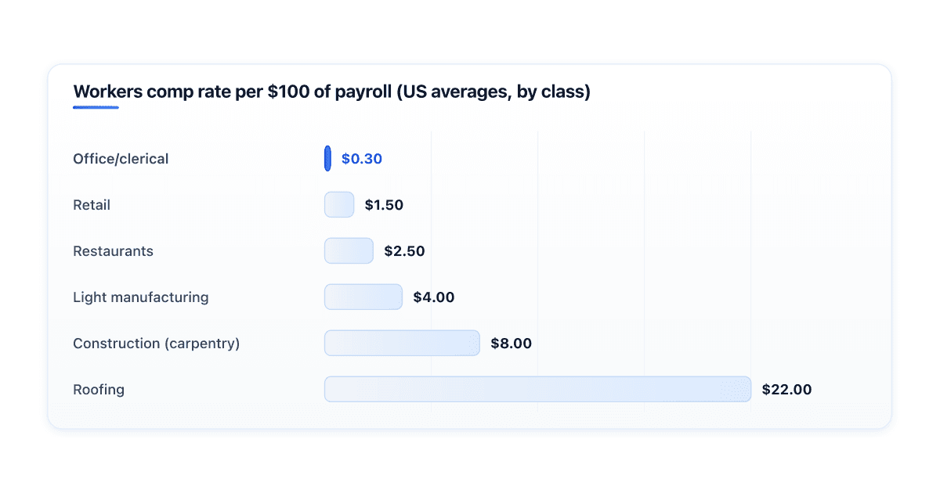Click the Construction (carpentry) category label

pyautogui.click(x=157, y=344)
